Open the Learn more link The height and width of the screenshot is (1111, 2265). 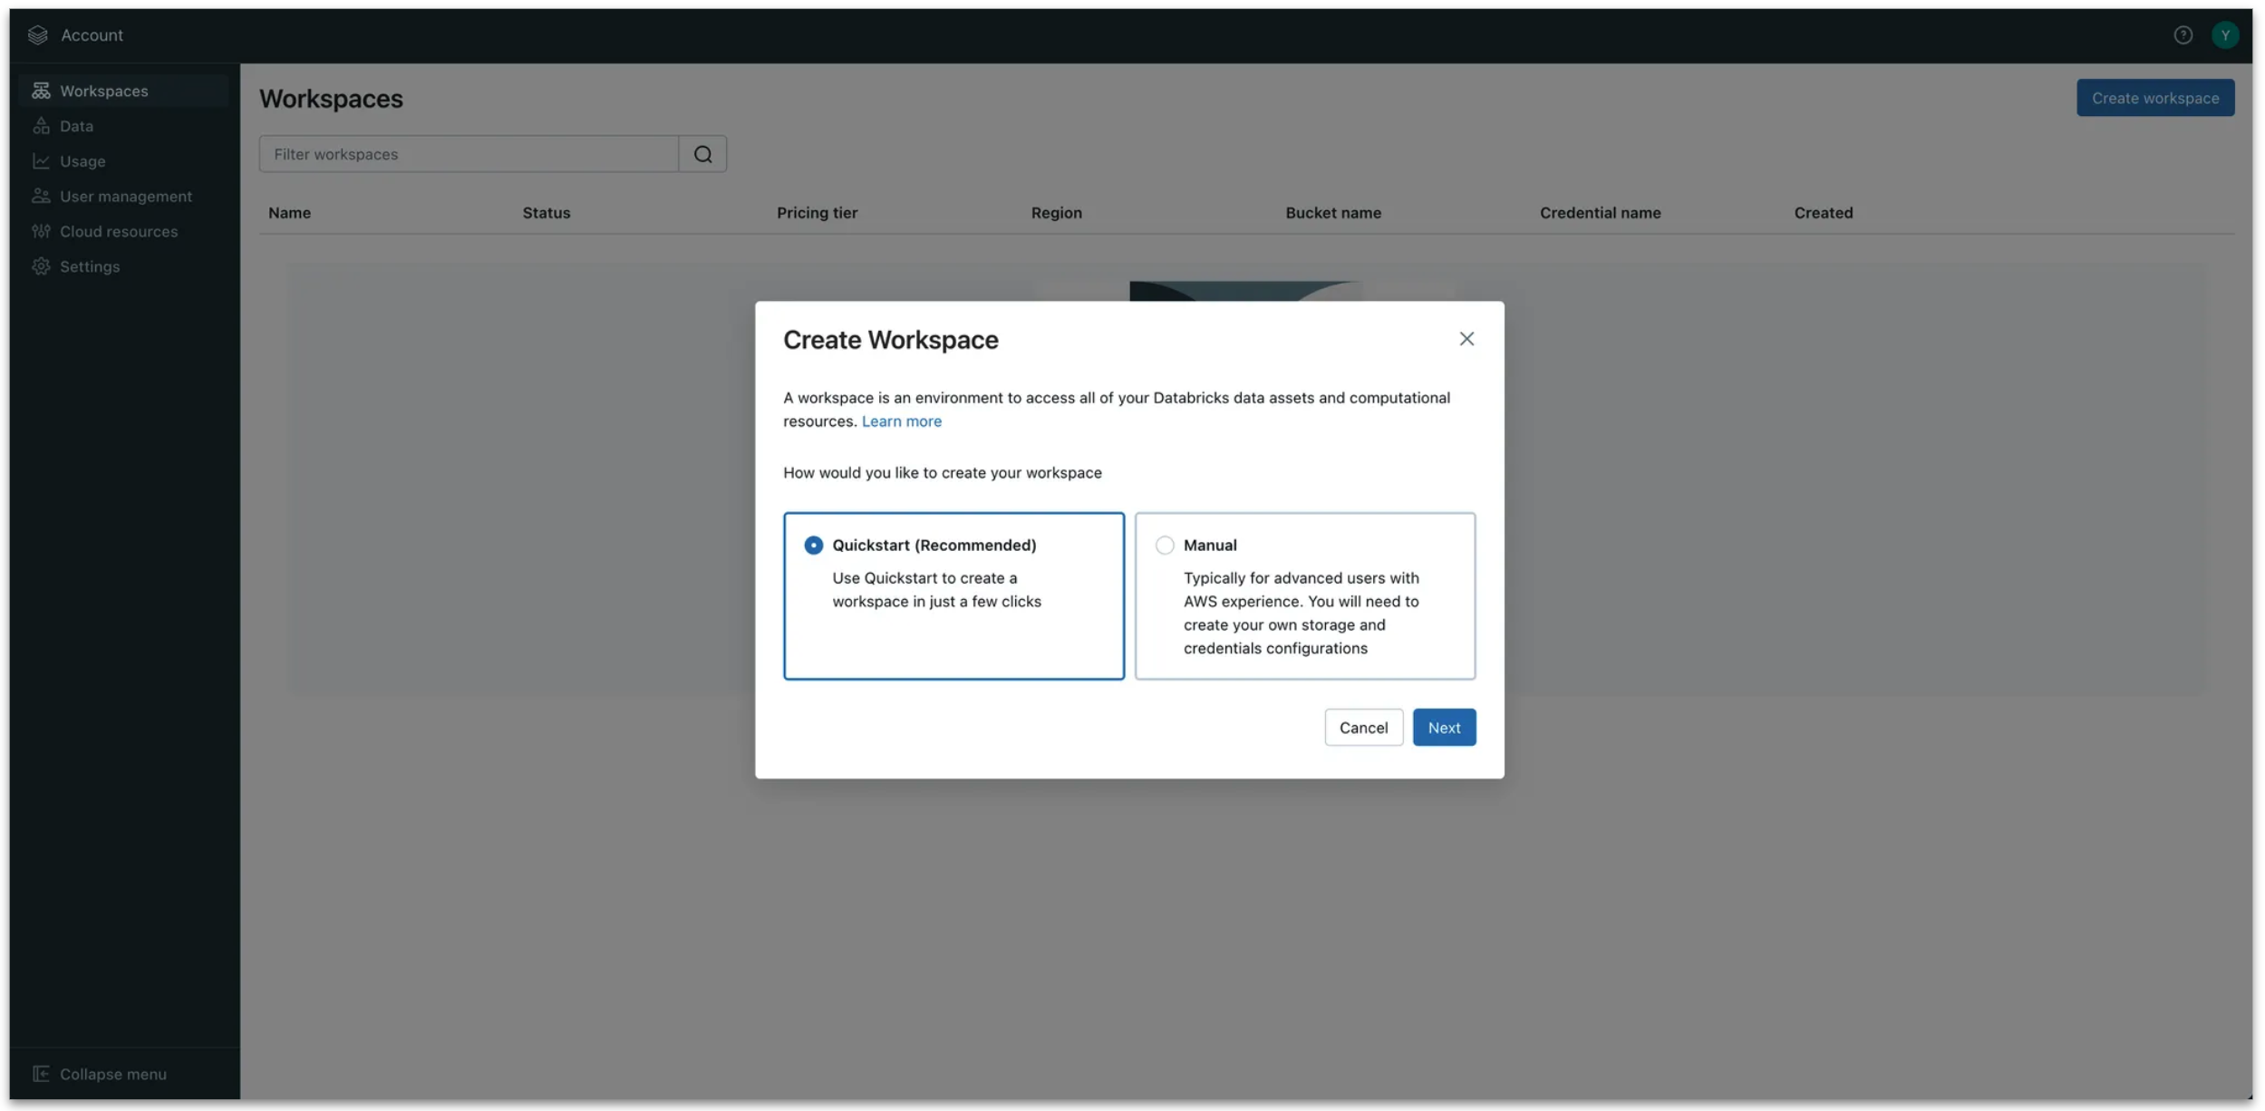click(901, 421)
